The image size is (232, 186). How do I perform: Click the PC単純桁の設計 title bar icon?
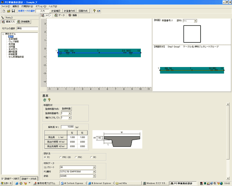(2, 2)
